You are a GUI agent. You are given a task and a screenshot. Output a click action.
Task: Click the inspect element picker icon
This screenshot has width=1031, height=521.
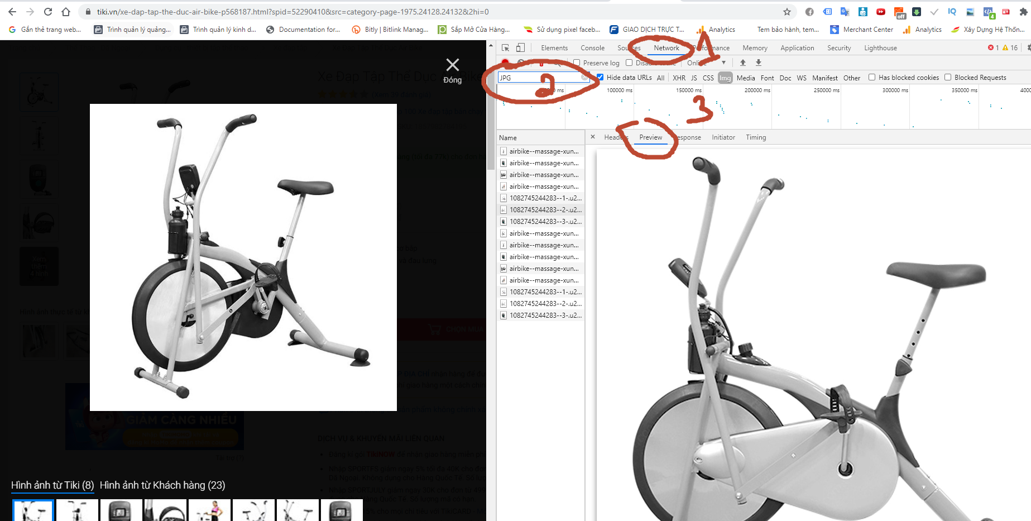click(505, 48)
